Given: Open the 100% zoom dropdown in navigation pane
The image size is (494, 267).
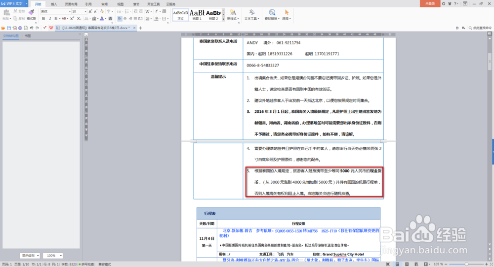Looking at the screenshot, I should pyautogui.click(x=53, y=255).
